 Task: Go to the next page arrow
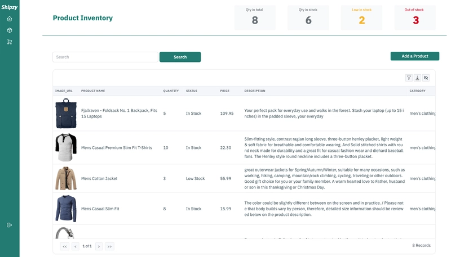point(99,246)
